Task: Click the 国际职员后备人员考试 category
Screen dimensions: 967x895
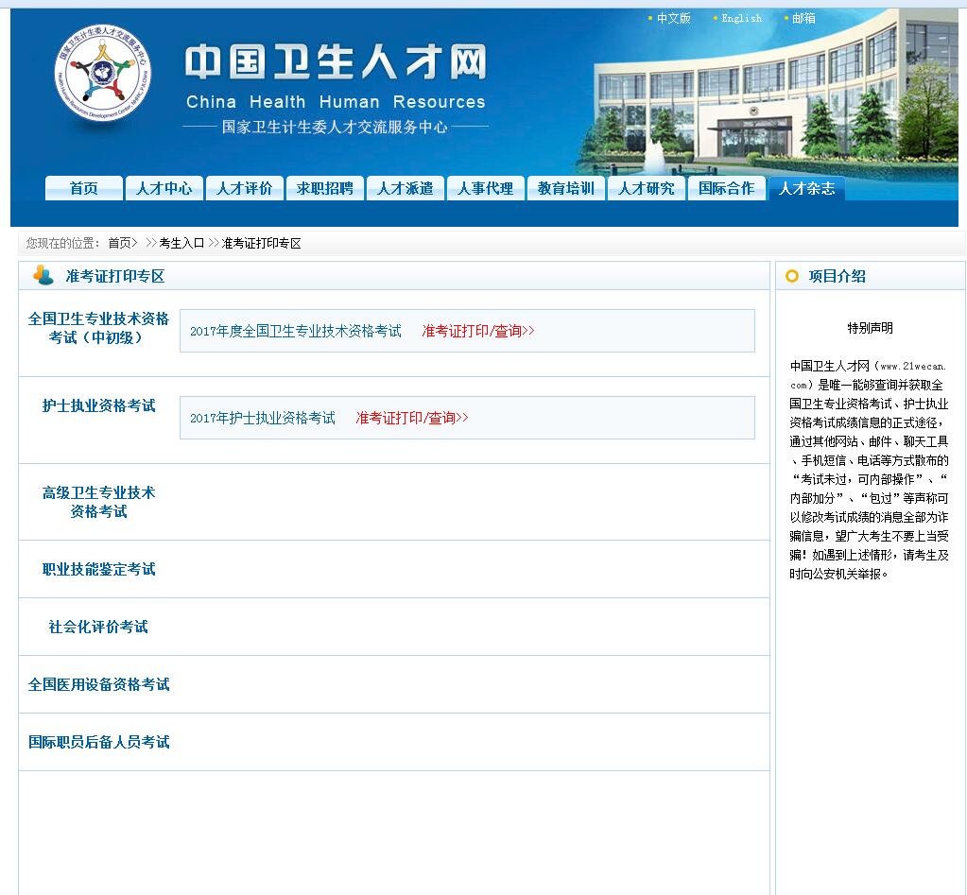Action: tap(98, 742)
